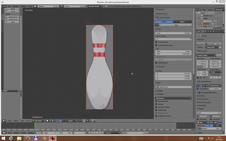Click the Nurbs Curve tool icon
The width and height of the screenshot is (226, 141).
pyautogui.click(x=6, y=17)
